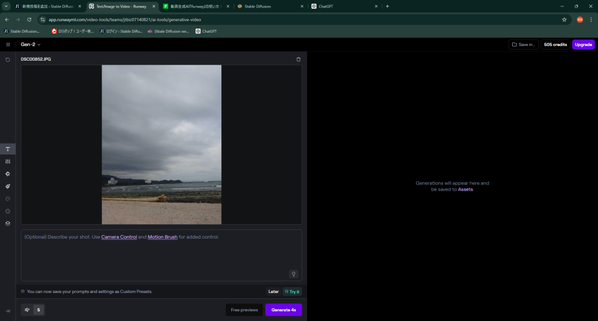Click the undo/reset icon at sidebar top
The image size is (598, 321).
pos(8,60)
